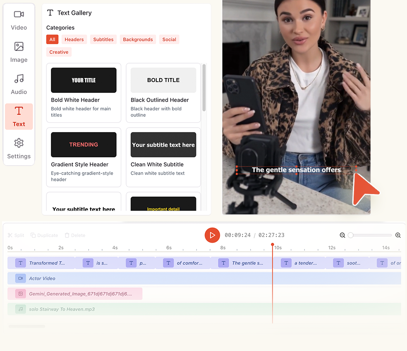Filter text styles by Subtitles
Viewport: 407px width, 351px height.
pyautogui.click(x=103, y=40)
